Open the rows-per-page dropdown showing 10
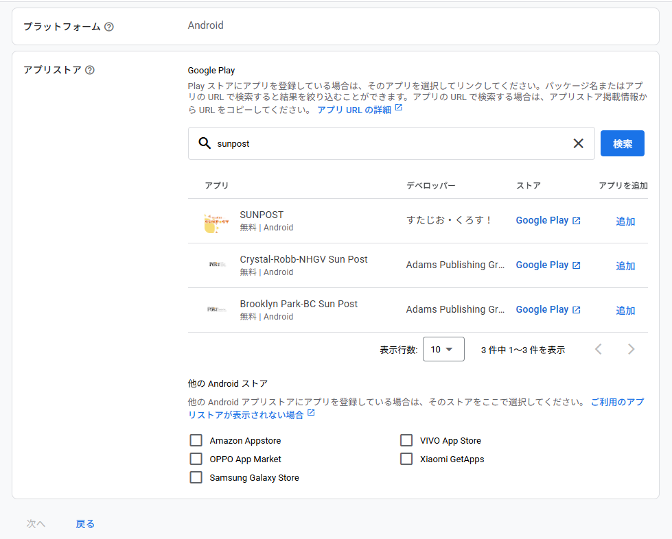672x539 pixels. click(x=443, y=349)
